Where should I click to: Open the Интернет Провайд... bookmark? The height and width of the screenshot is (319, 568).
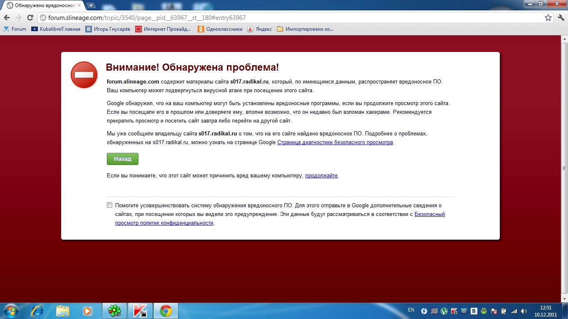[163, 29]
